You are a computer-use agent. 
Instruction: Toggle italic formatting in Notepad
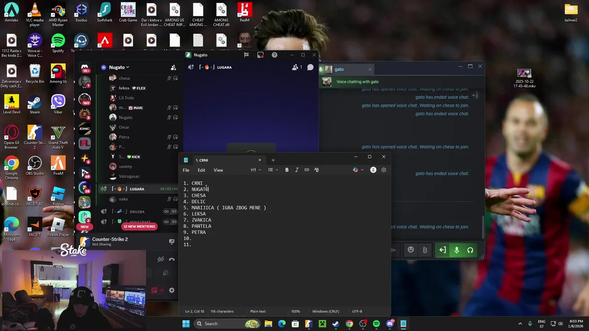297,170
